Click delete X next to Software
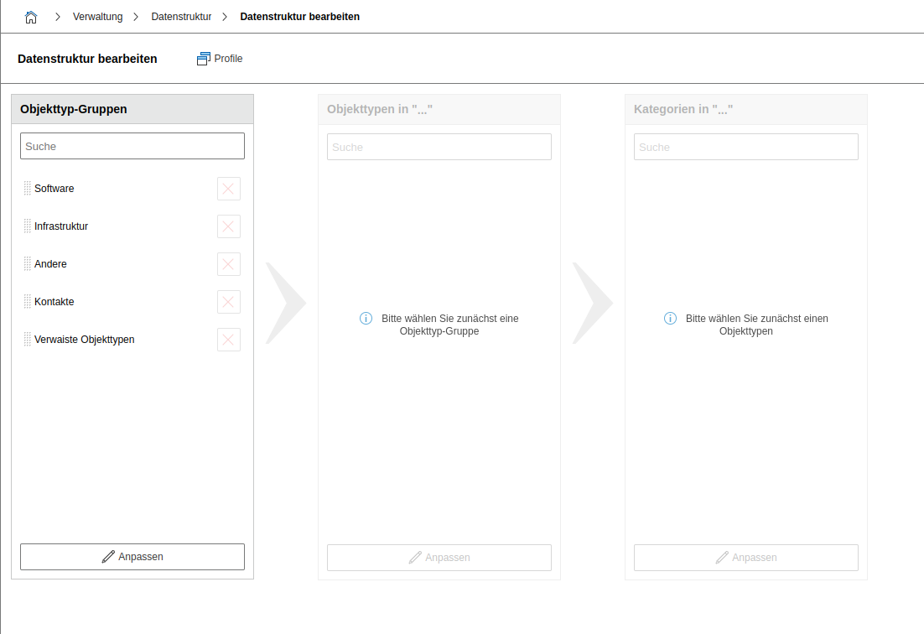The height and width of the screenshot is (634, 924). pyautogui.click(x=228, y=189)
